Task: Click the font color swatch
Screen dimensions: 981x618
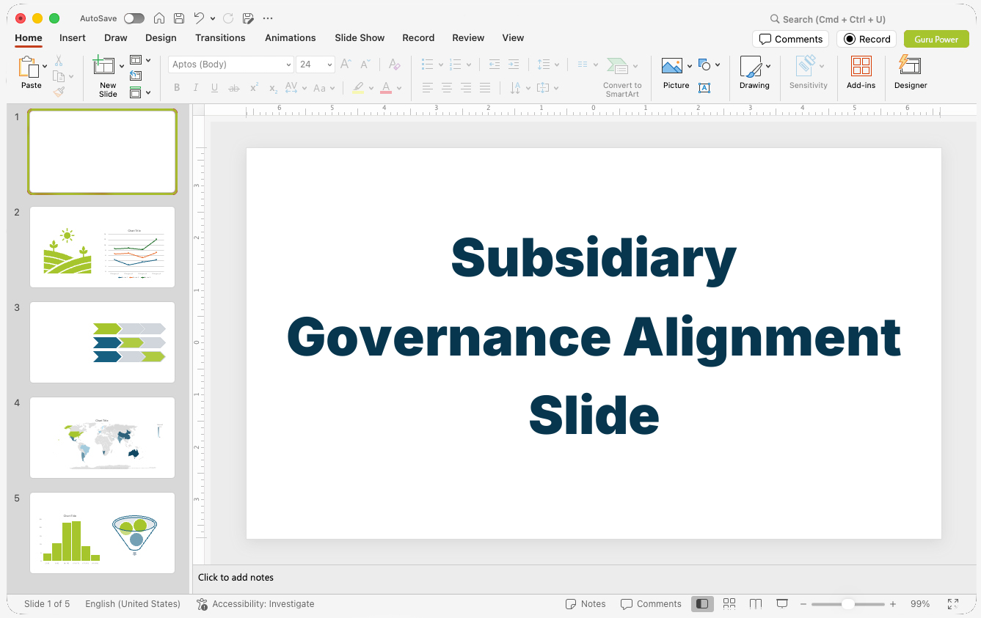Action: [386, 88]
